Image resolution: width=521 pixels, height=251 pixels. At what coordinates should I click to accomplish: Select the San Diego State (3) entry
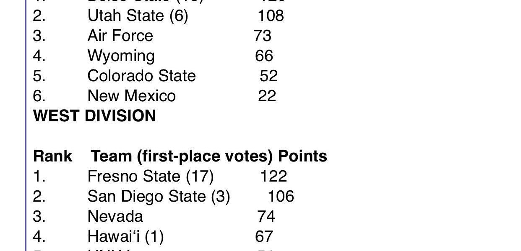(x=159, y=197)
